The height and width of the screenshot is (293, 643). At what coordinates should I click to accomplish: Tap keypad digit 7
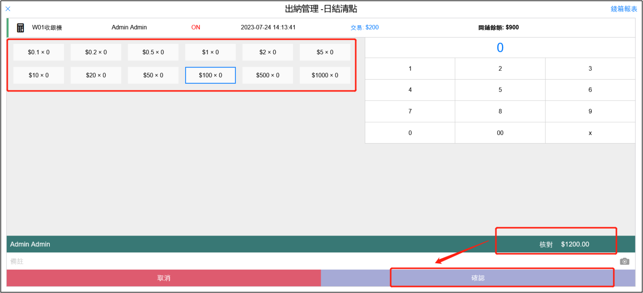pyautogui.click(x=410, y=111)
